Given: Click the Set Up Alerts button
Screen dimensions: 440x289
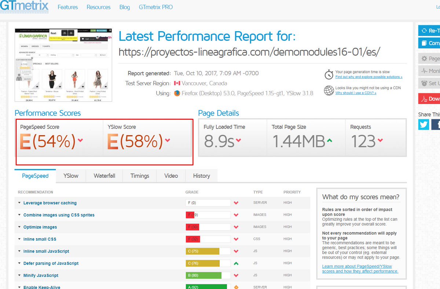Looking at the screenshot, I should tap(429, 83).
